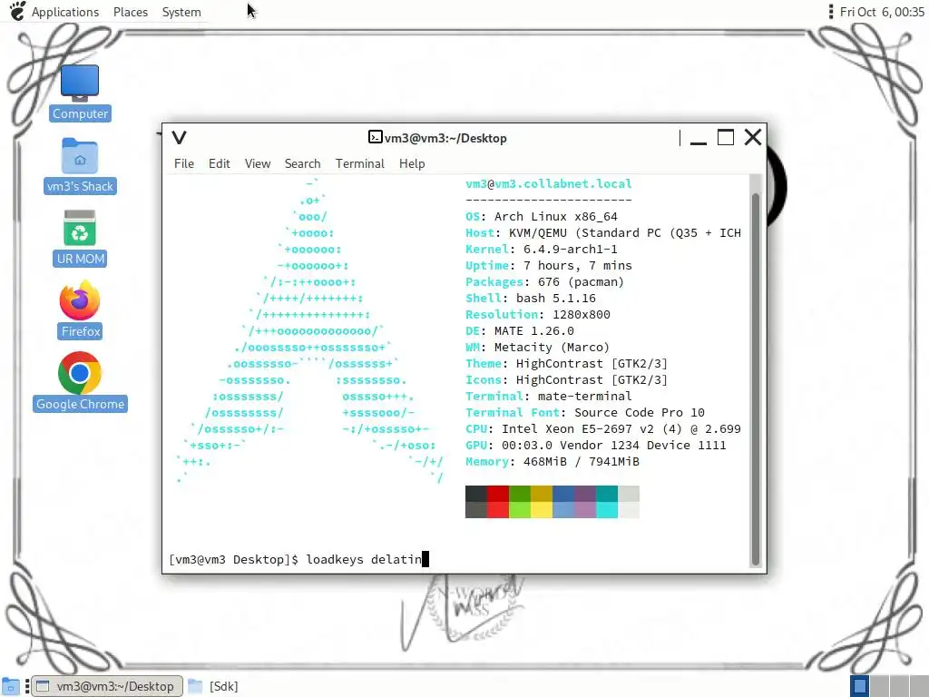Click the MATE foot logo icon

click(17, 11)
